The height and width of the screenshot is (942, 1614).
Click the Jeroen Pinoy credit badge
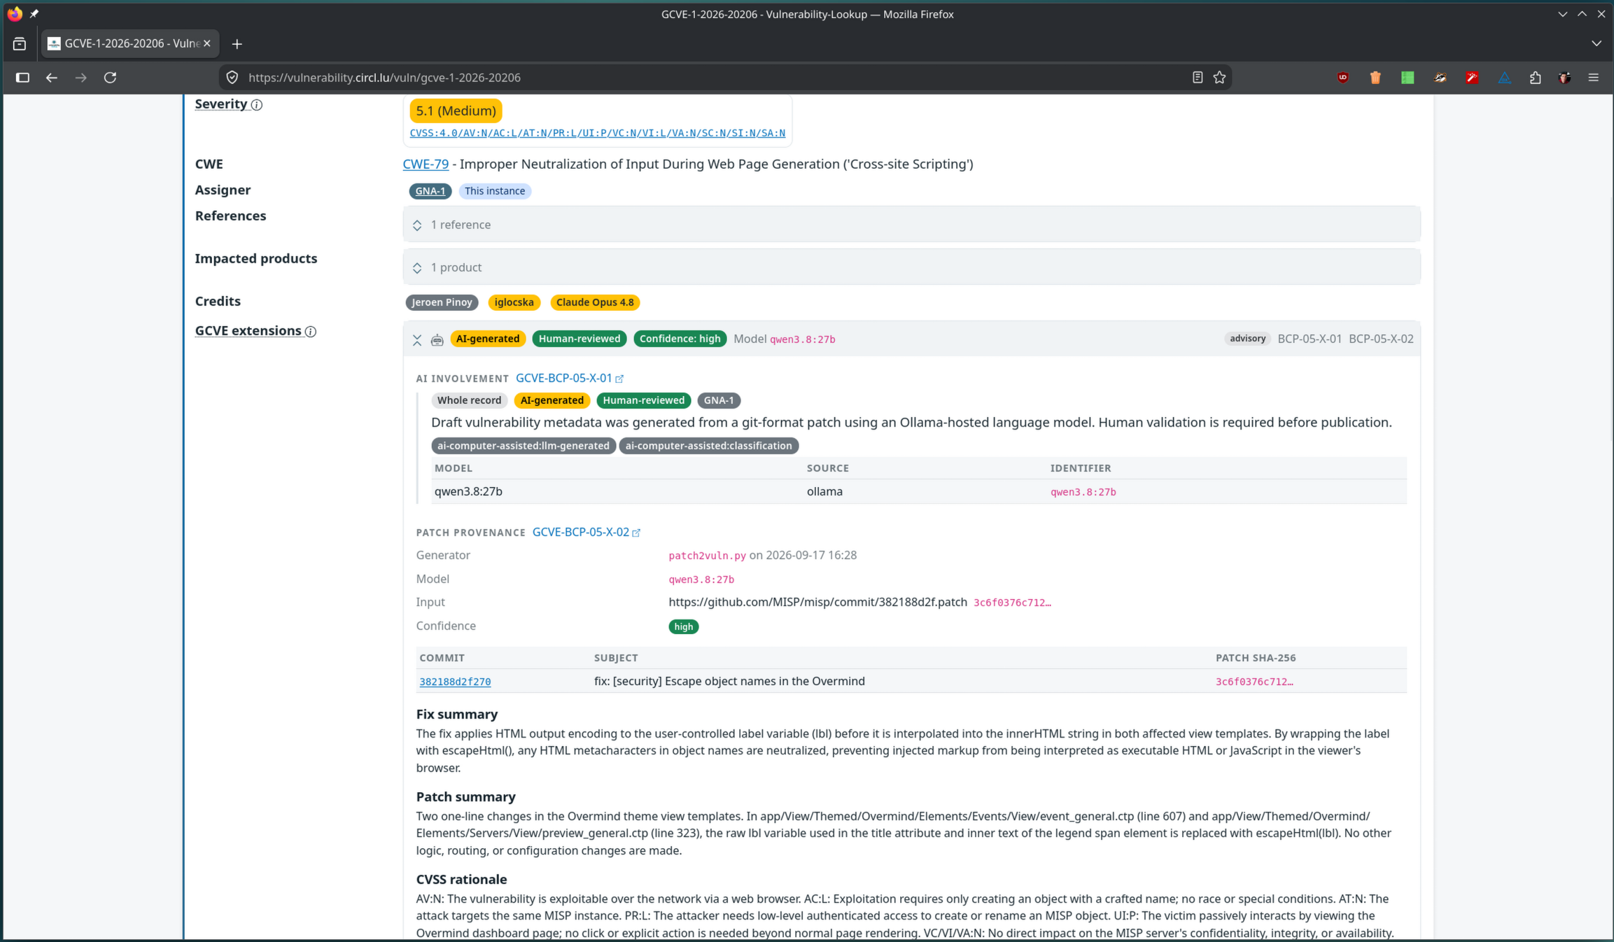click(x=442, y=302)
